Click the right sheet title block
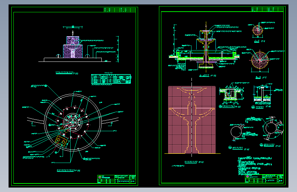The width and height of the screenshot is (297, 192). pyautogui.click(x=264, y=179)
